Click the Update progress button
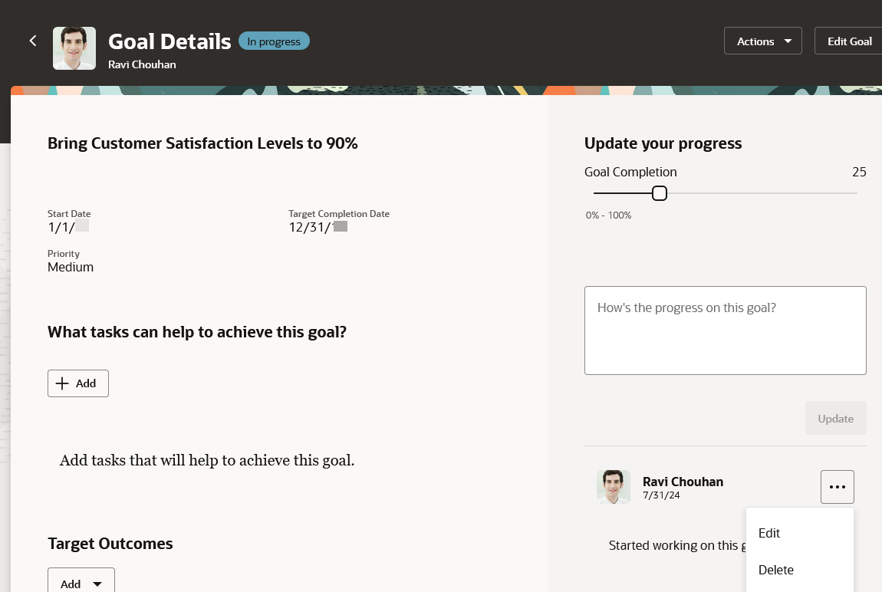The height and width of the screenshot is (592, 882). tap(835, 418)
